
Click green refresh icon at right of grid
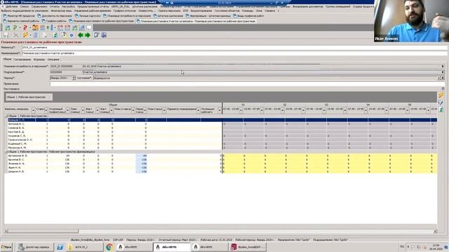pos(441,109)
